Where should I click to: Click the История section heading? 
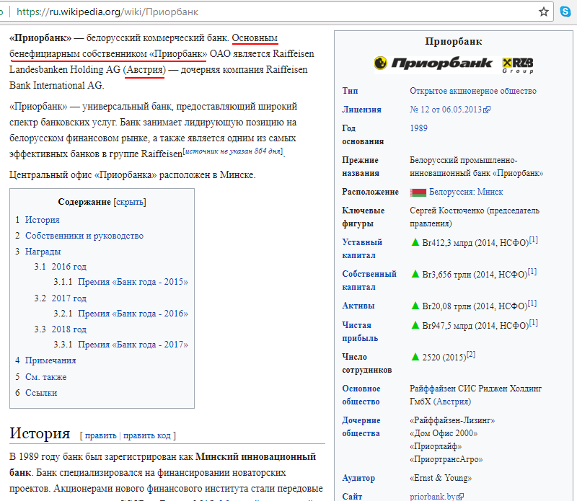(40, 433)
